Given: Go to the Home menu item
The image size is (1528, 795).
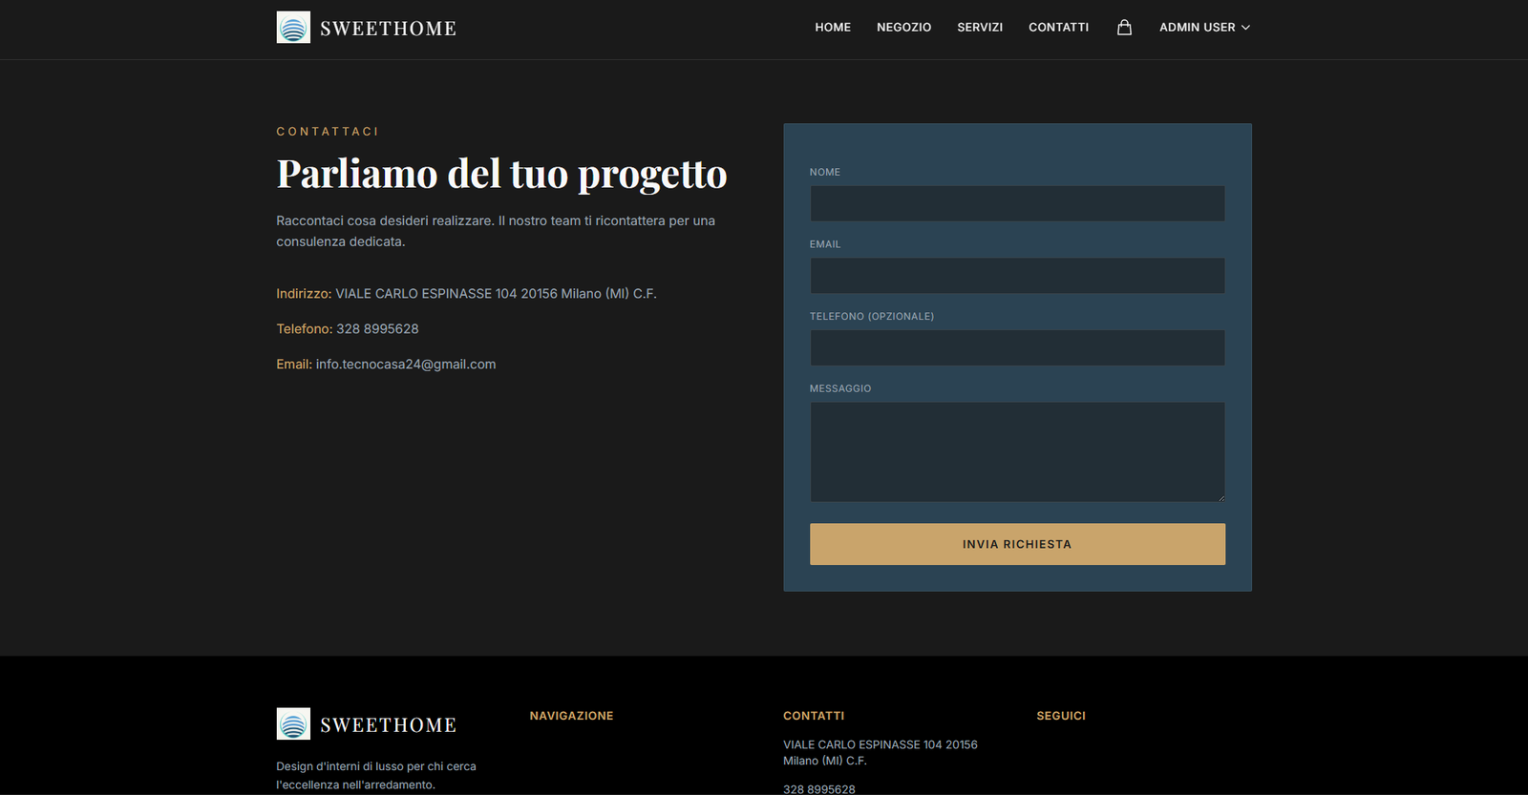Looking at the screenshot, I should tap(833, 28).
